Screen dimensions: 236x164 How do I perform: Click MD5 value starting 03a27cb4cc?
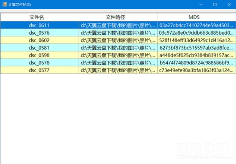[197, 25]
